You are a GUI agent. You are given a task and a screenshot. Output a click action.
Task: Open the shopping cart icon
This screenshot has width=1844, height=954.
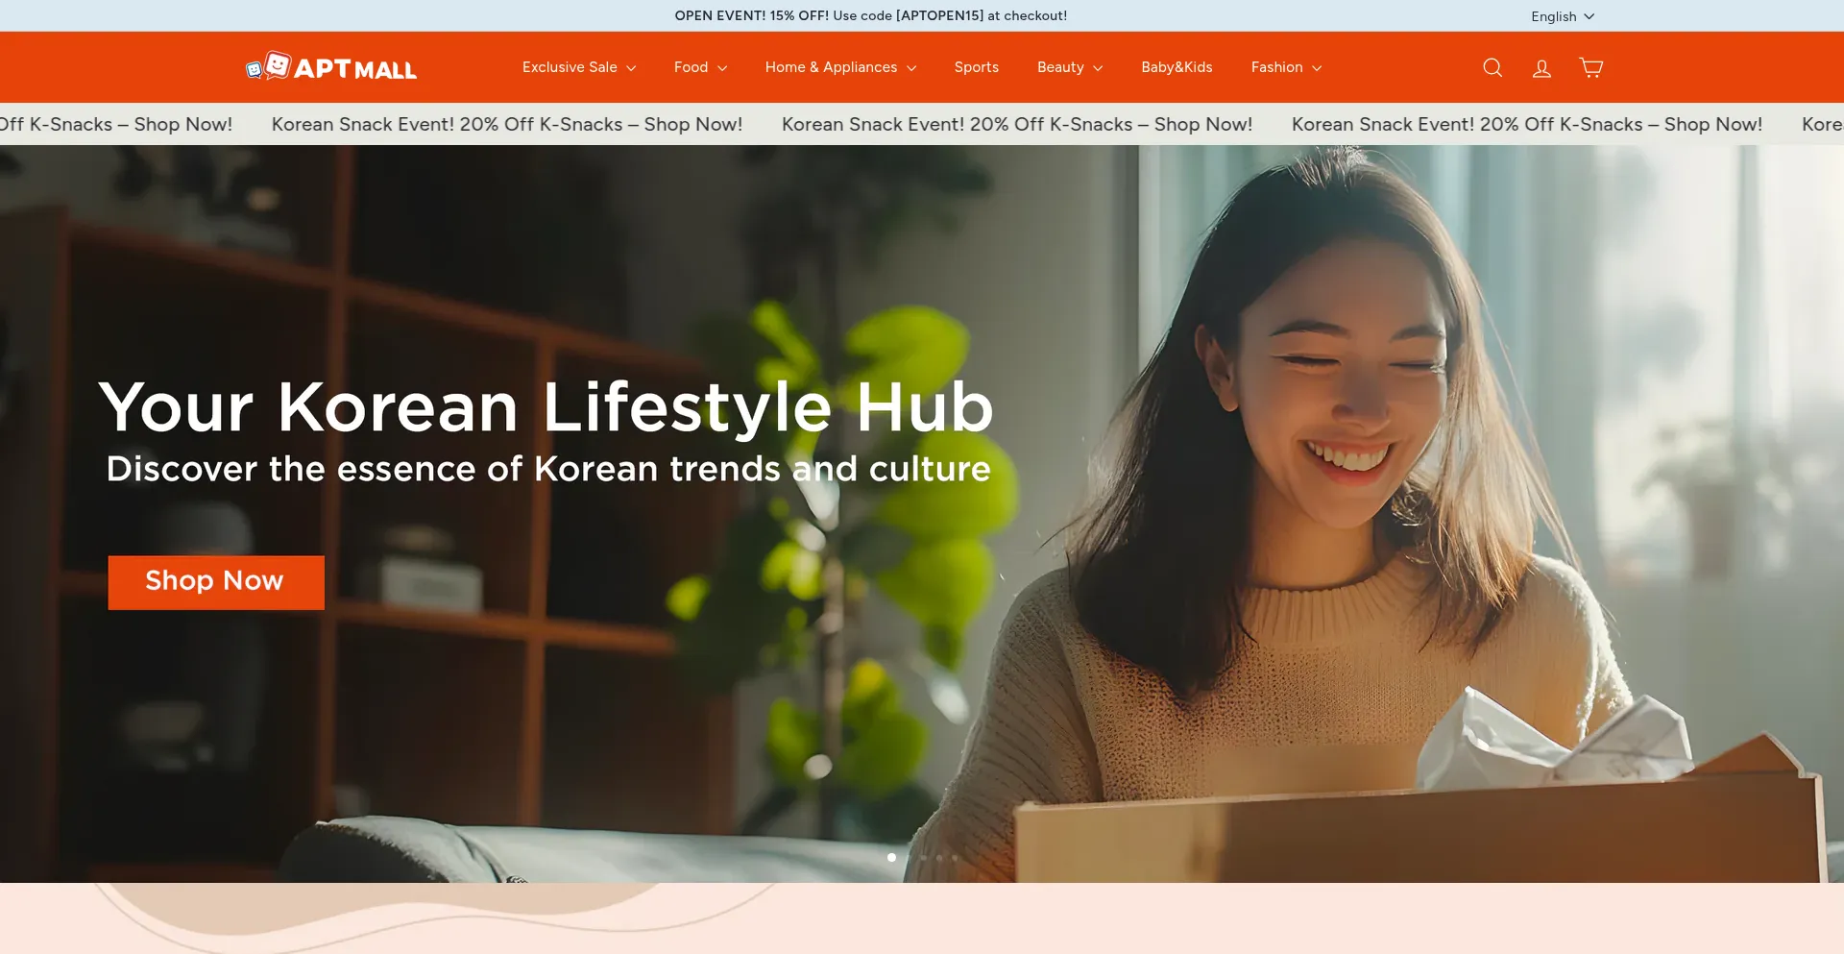coord(1591,67)
